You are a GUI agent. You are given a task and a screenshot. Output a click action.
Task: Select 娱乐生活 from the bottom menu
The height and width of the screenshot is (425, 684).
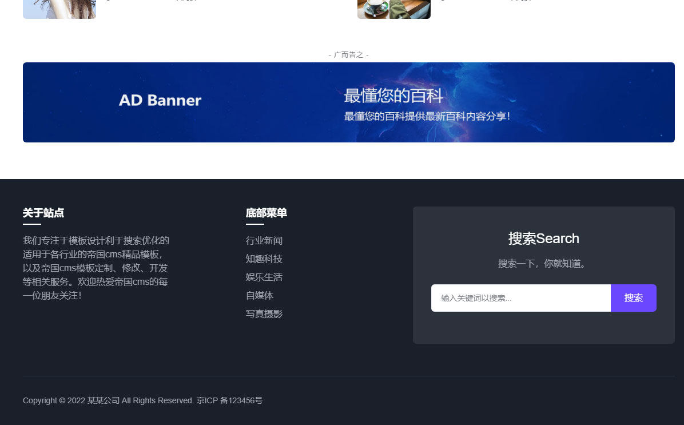click(x=264, y=277)
